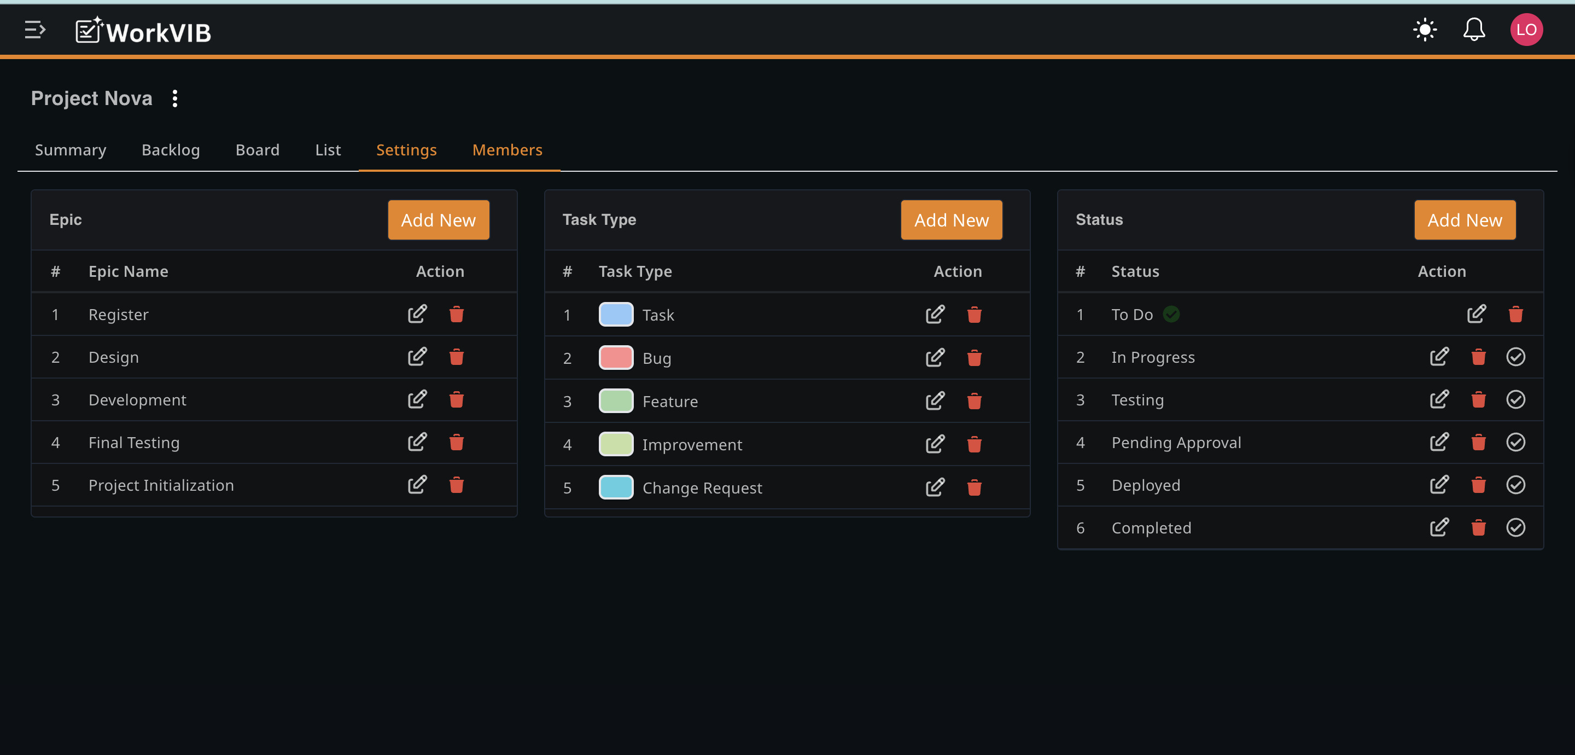The width and height of the screenshot is (1575, 755).
Task: Delete the Design epic
Action: (456, 357)
